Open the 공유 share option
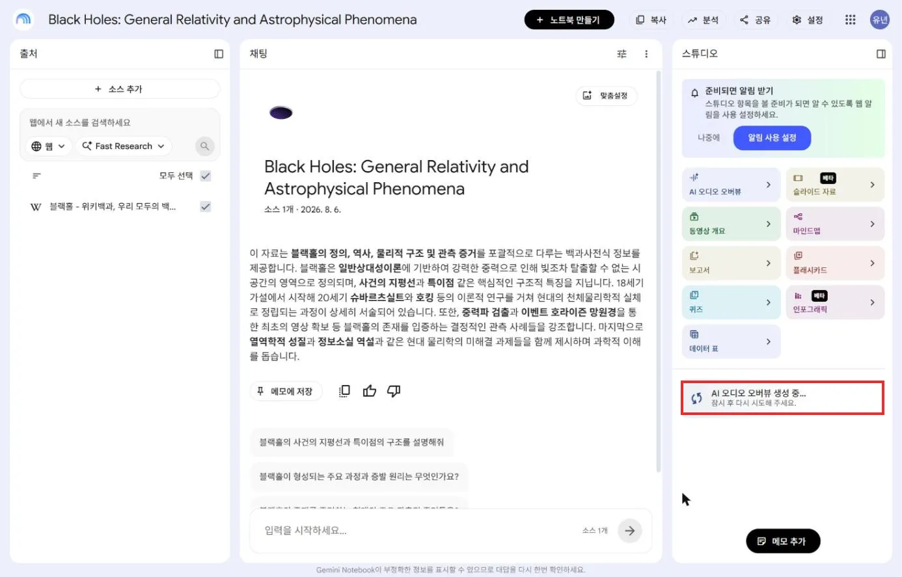This screenshot has width=902, height=577. (756, 20)
